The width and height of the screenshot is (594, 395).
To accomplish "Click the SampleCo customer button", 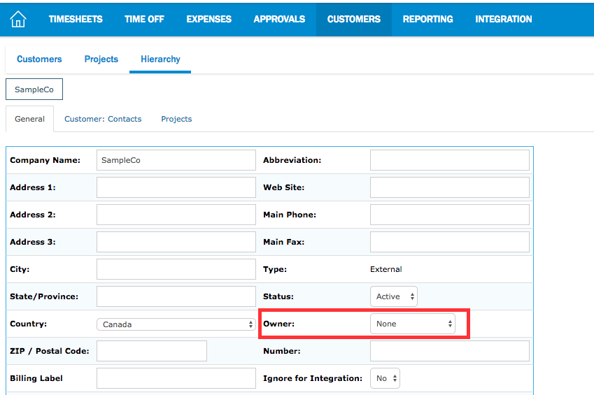I will [x=34, y=89].
